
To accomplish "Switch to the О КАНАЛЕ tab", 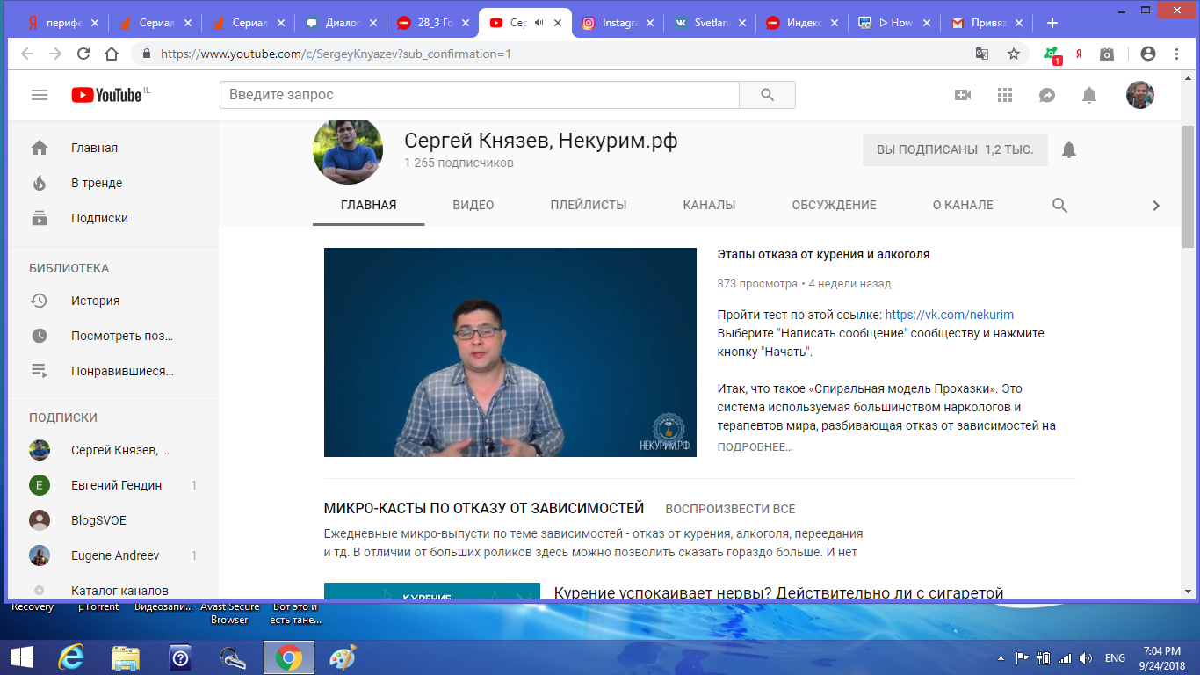I will coord(963,205).
